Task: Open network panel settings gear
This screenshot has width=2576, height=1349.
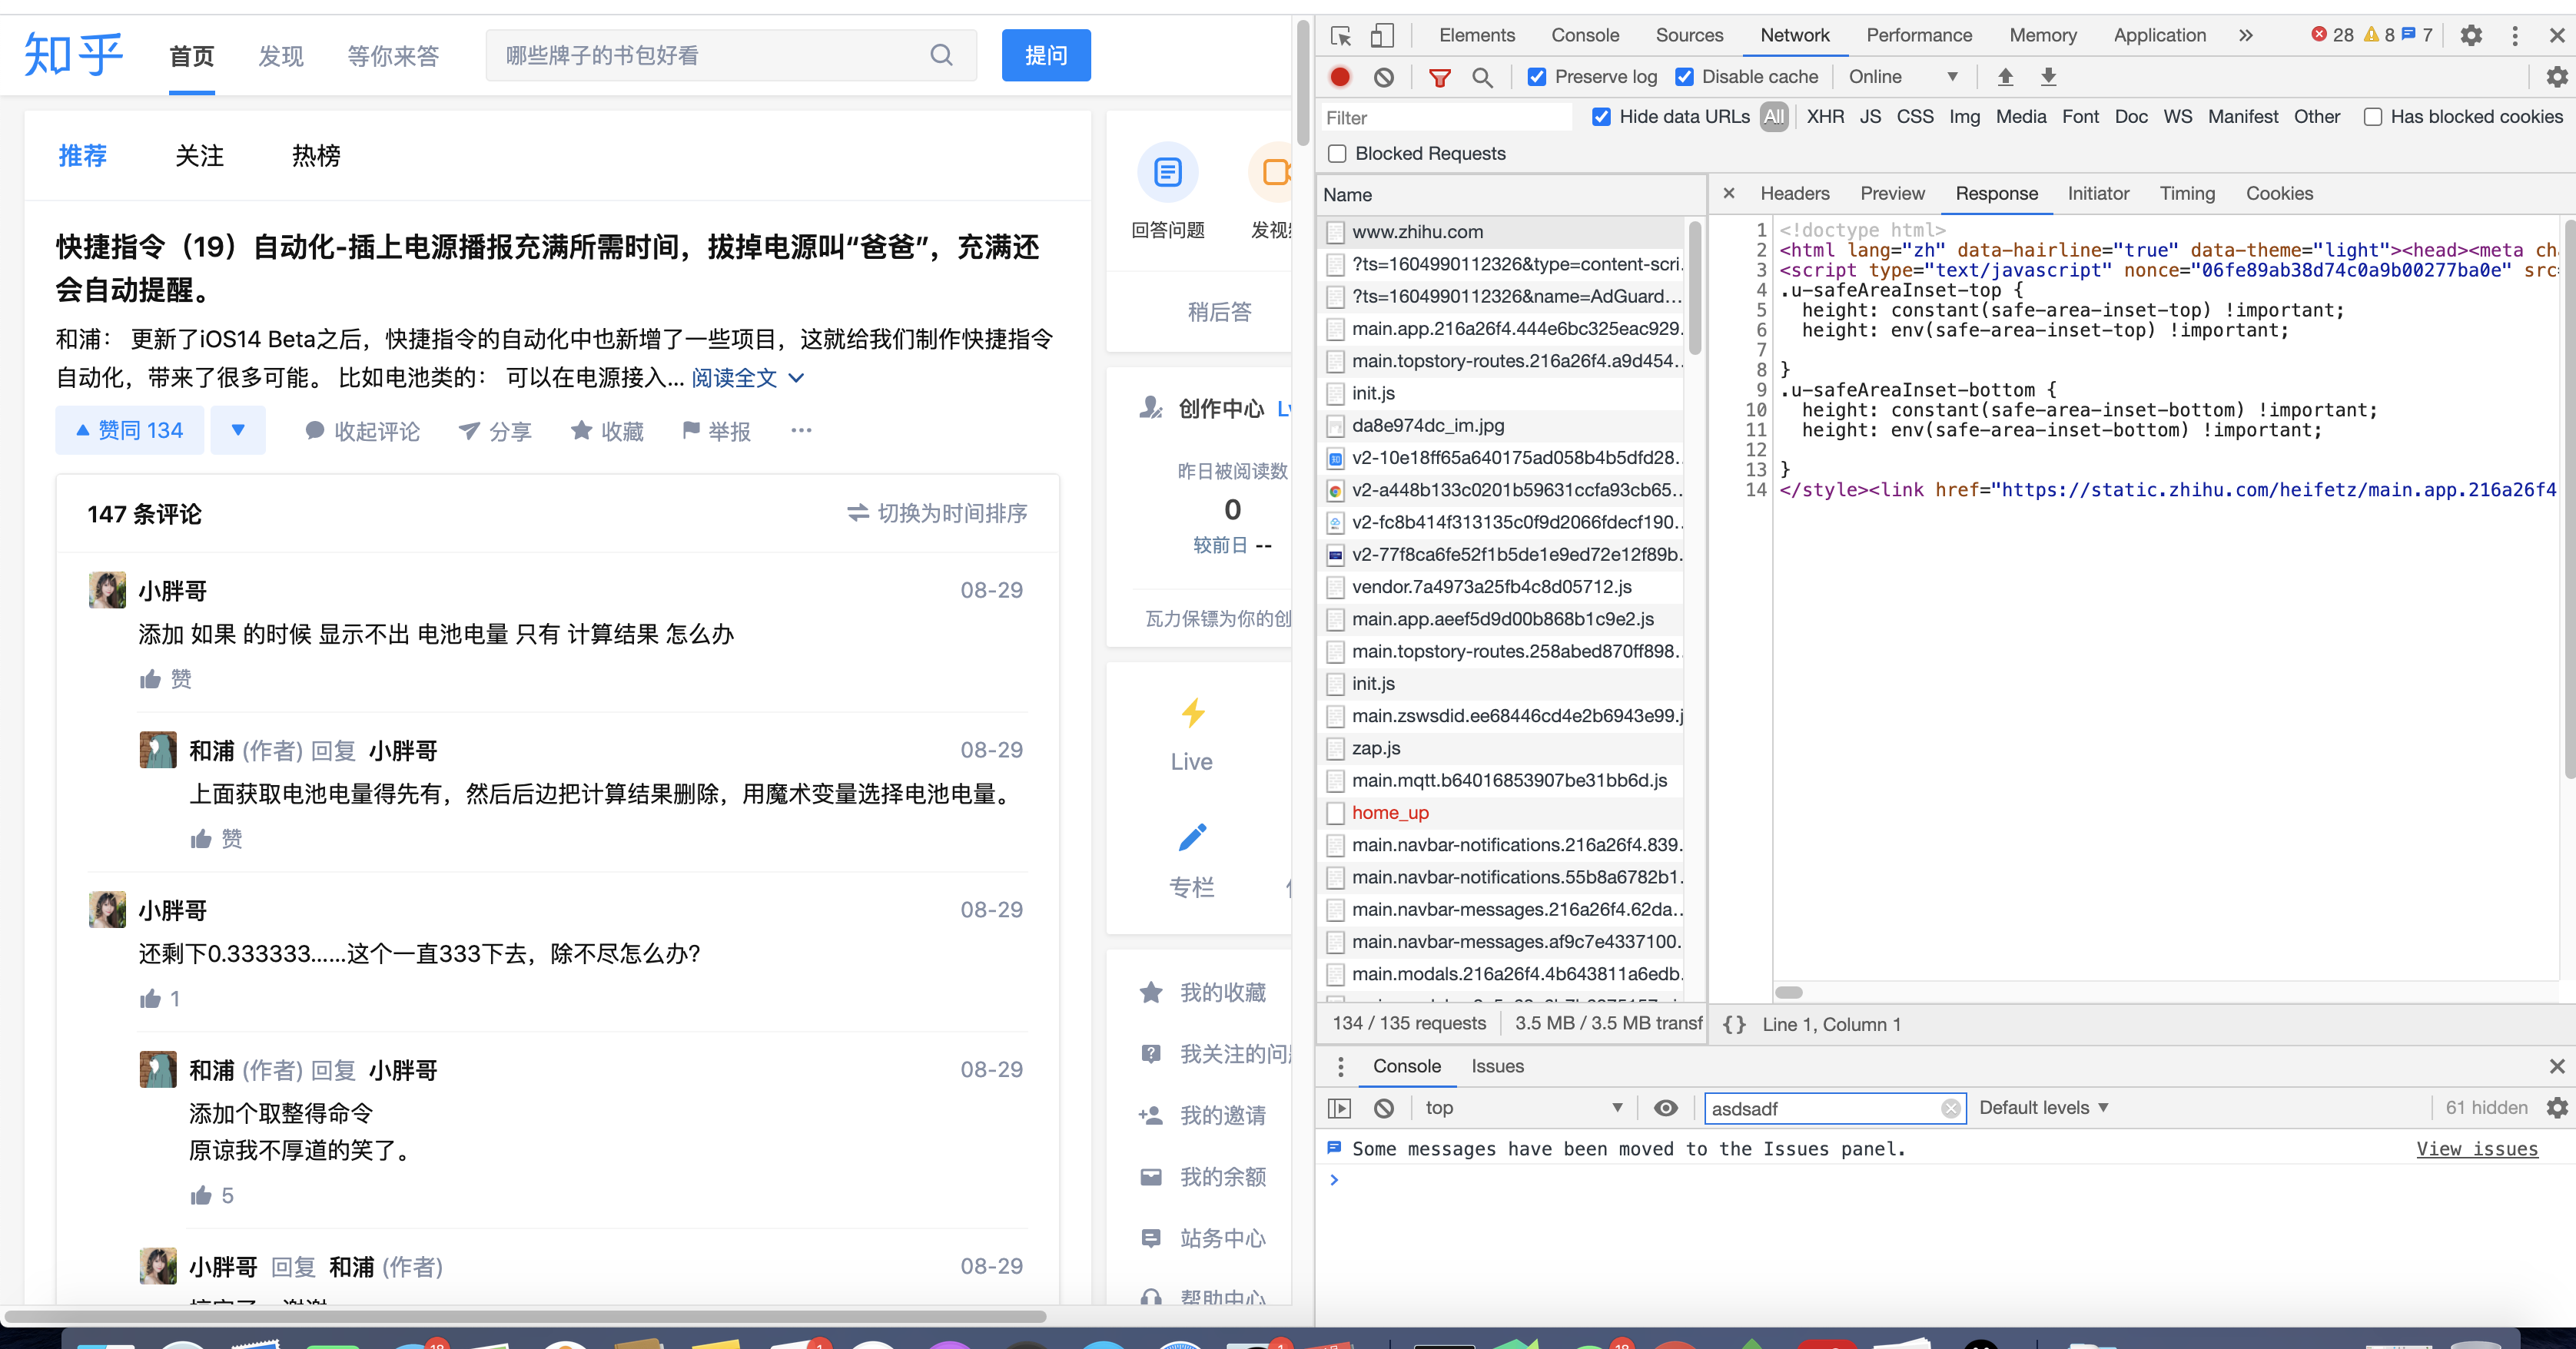Action: 2556,77
